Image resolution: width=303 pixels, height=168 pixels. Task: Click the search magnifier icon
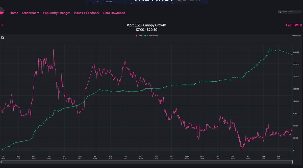pyautogui.click(x=280, y=12)
